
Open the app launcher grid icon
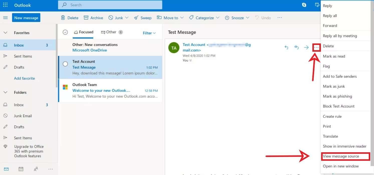click(x=5, y=5)
